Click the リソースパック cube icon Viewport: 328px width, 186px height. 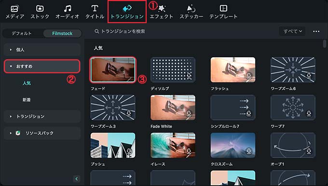18,133
